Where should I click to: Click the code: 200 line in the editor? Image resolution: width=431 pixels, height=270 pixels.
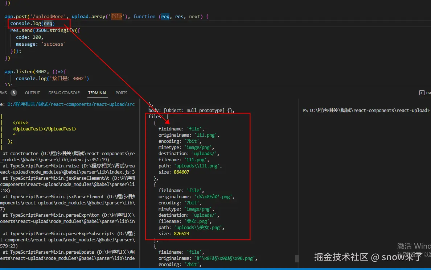[29, 37]
